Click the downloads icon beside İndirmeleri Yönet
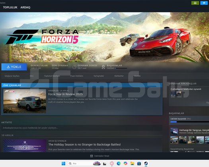The width and height of the screenshot is (209, 167). click(x=92, y=156)
